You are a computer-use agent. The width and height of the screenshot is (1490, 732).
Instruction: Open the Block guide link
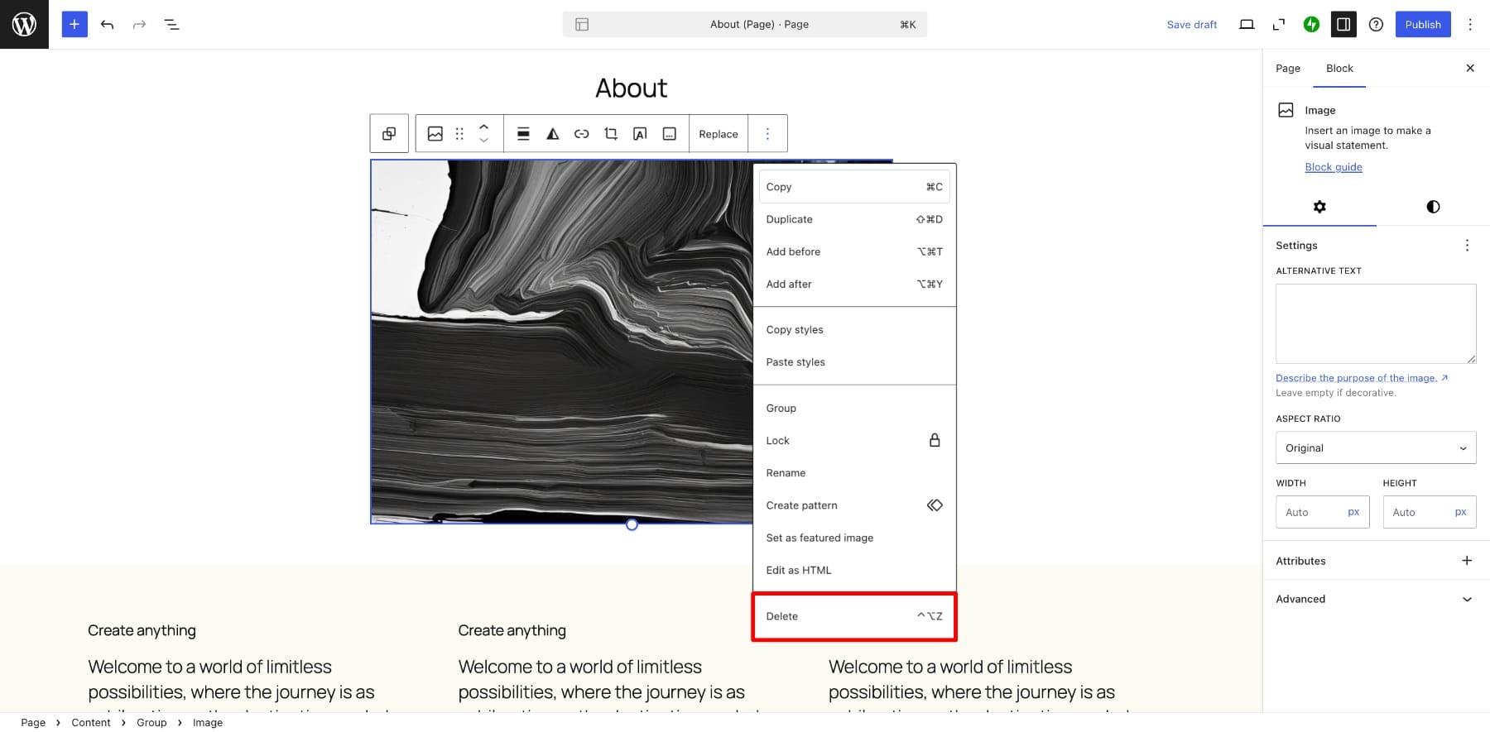[1333, 167]
